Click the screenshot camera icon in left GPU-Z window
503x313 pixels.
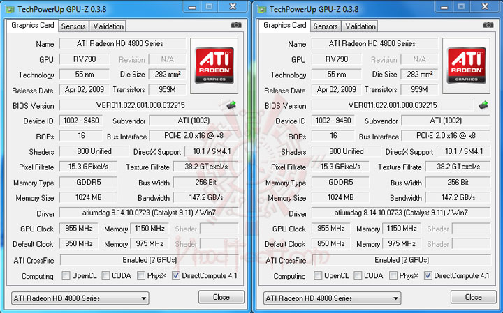click(x=236, y=25)
